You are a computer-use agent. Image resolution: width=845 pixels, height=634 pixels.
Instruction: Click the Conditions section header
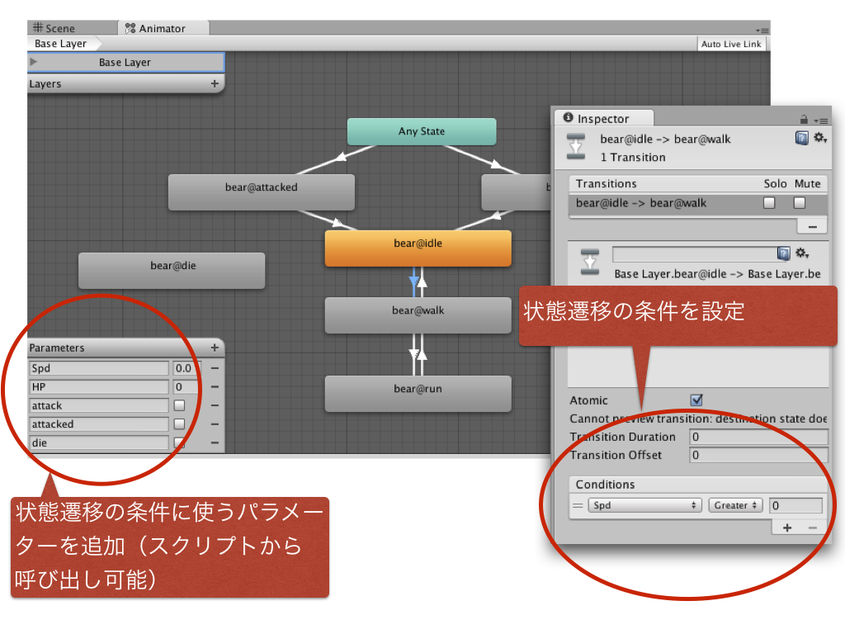click(697, 484)
